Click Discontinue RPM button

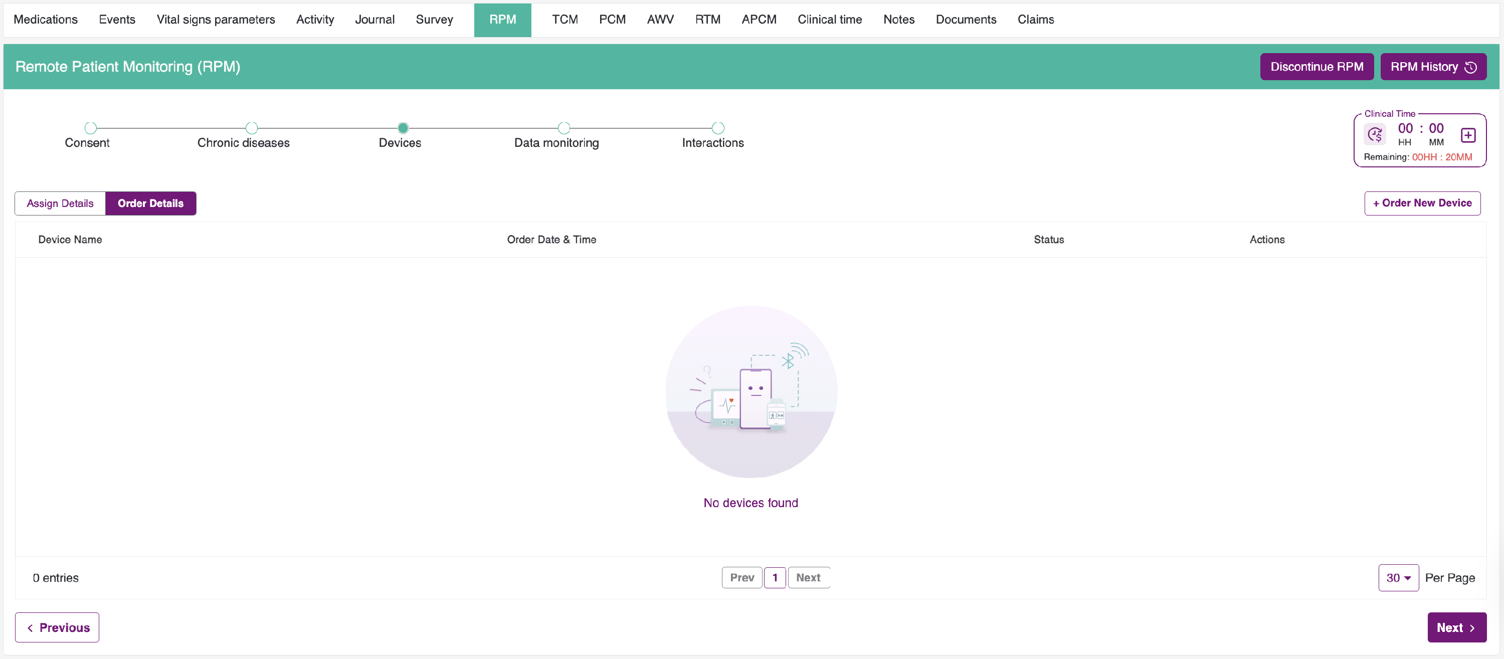(1316, 67)
